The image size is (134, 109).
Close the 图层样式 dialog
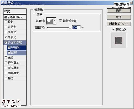click(131, 3)
